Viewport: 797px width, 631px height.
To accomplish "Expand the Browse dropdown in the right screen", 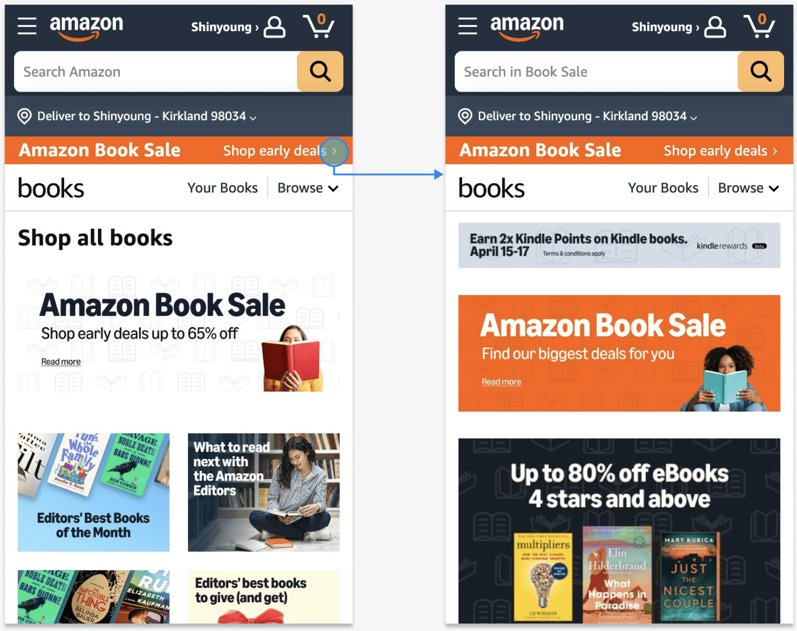I will pyautogui.click(x=748, y=188).
